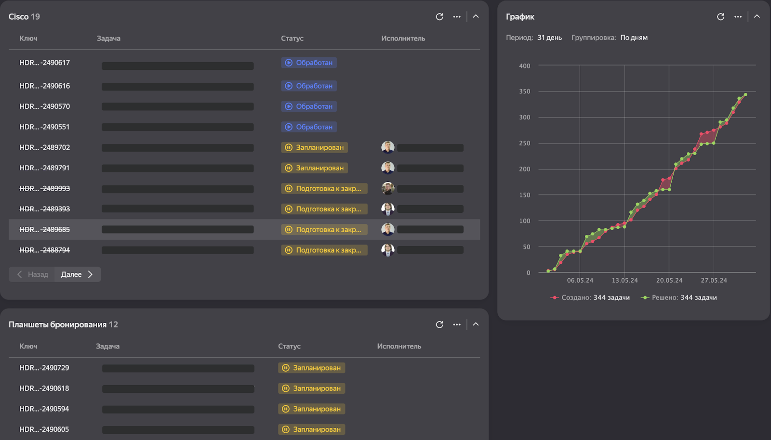
Task: Open more options for Cisco widget
Action: (x=457, y=17)
